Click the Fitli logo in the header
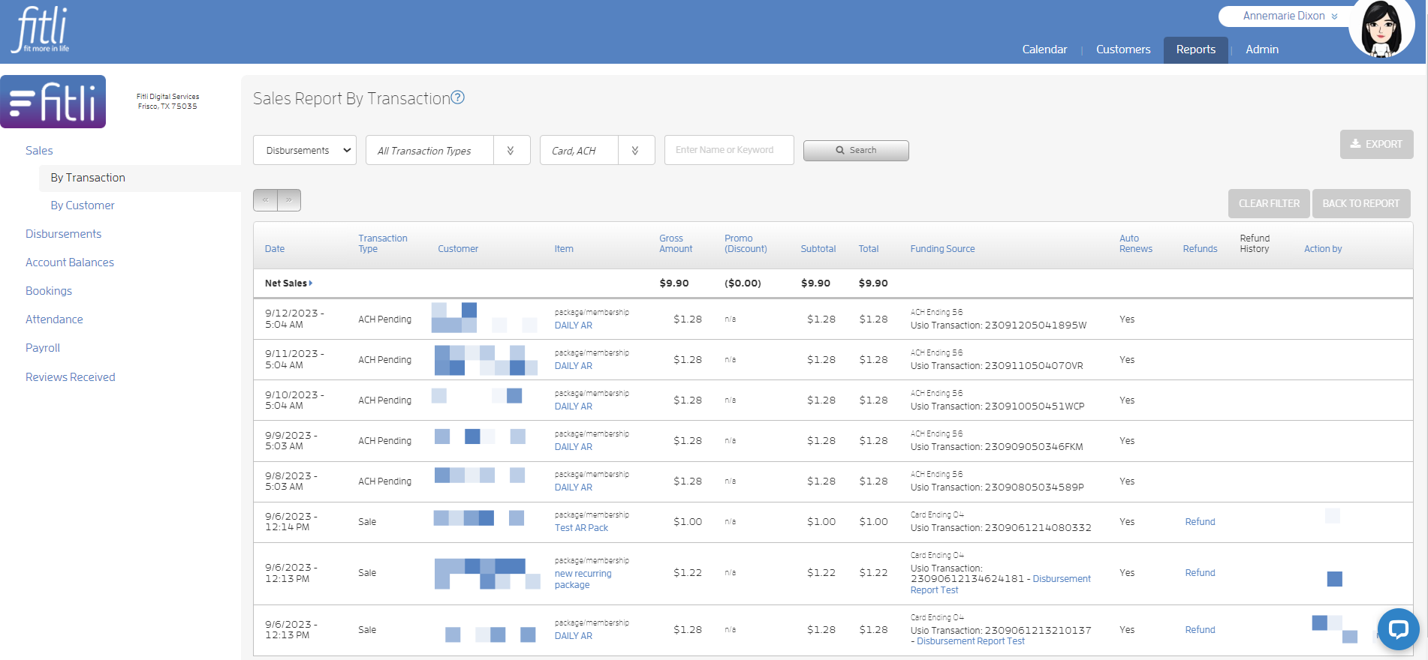Image resolution: width=1428 pixels, height=660 pixels. tap(41, 30)
